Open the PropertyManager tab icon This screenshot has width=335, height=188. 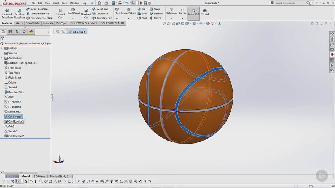coord(10,32)
